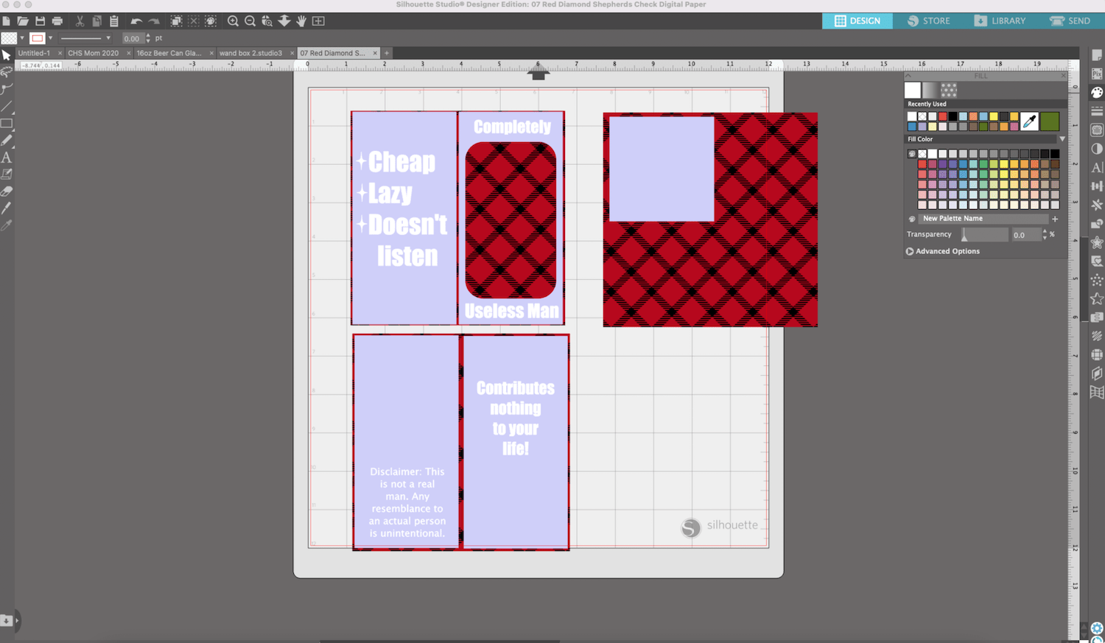Add new palette with plus button
1105x643 pixels.
1055,219
